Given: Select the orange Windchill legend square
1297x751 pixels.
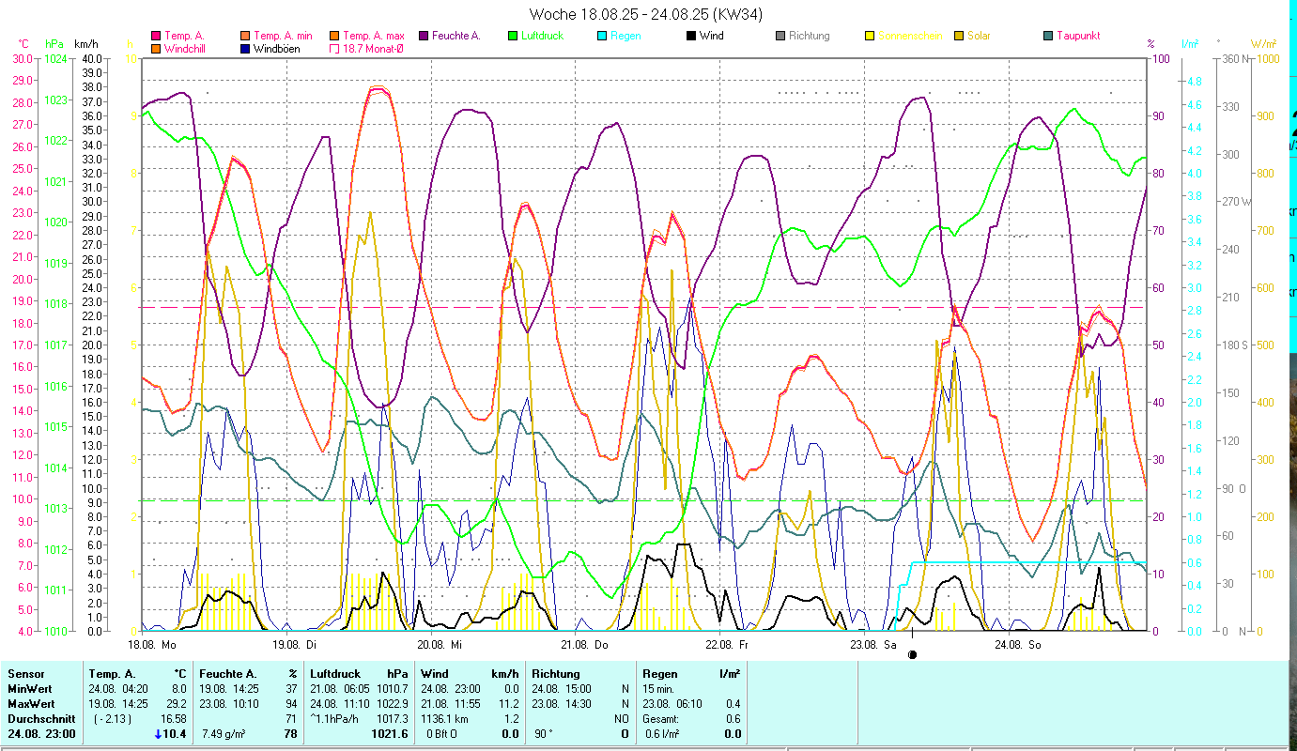Looking at the screenshot, I should (x=156, y=48).
